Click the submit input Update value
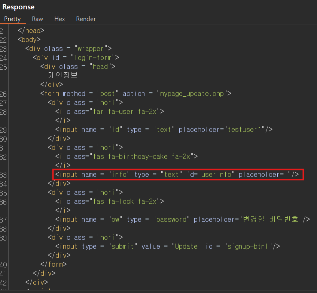 click(x=186, y=247)
